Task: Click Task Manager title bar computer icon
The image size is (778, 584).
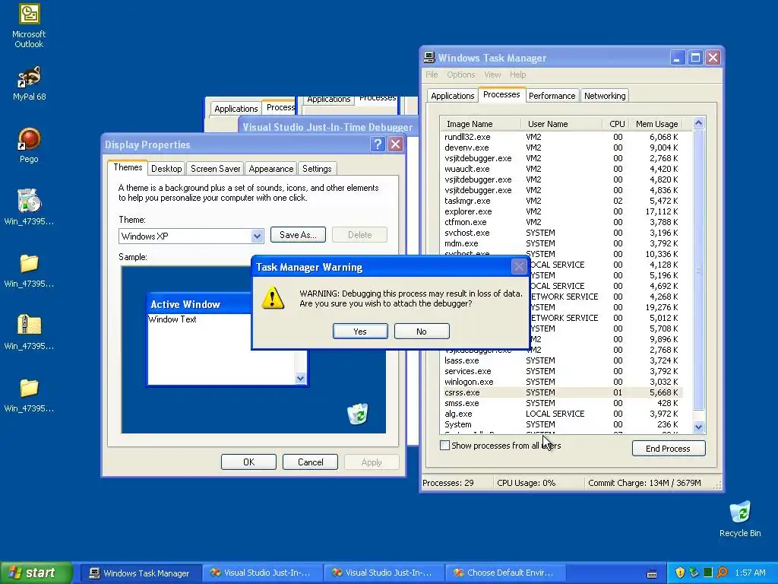Action: click(x=429, y=58)
